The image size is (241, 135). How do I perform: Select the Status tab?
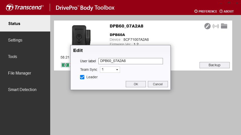[x=25, y=23]
